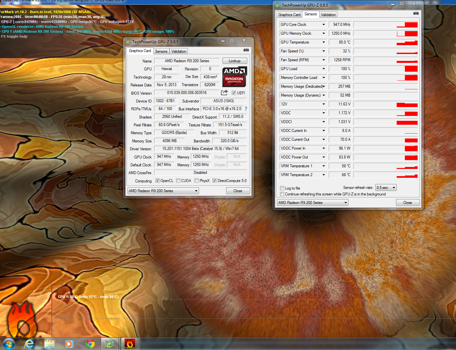
Task: Open the GPU selector dropdown in the Sensors window
Action: pos(313,203)
